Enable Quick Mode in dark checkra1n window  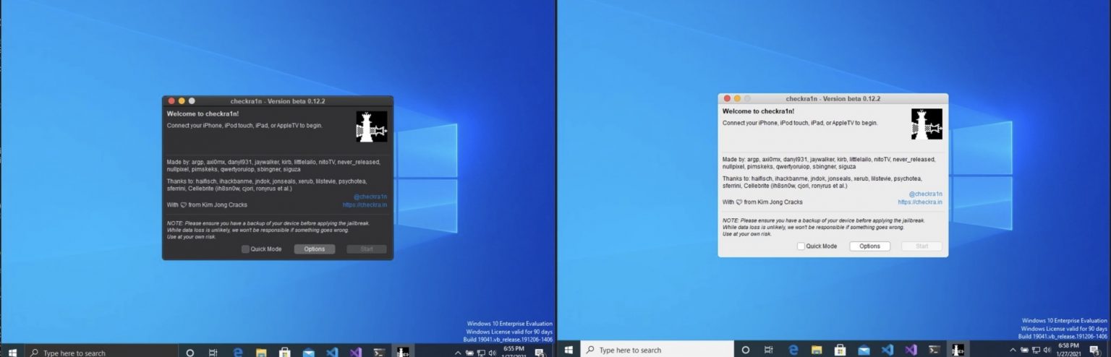245,249
